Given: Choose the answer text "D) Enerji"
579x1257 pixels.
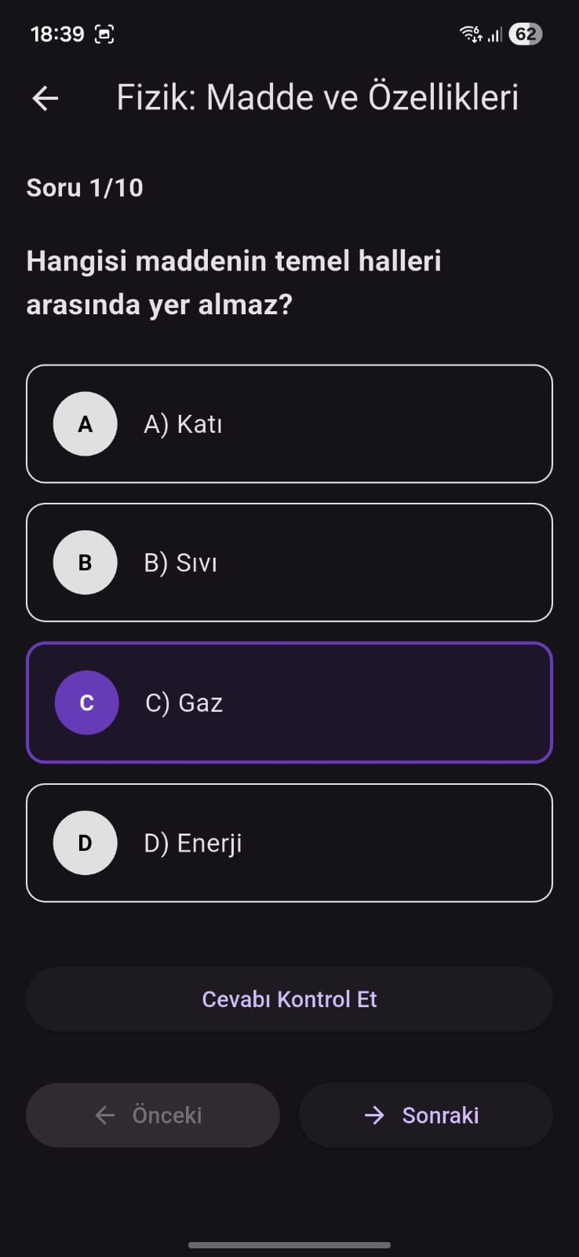Looking at the screenshot, I should pyautogui.click(x=193, y=843).
